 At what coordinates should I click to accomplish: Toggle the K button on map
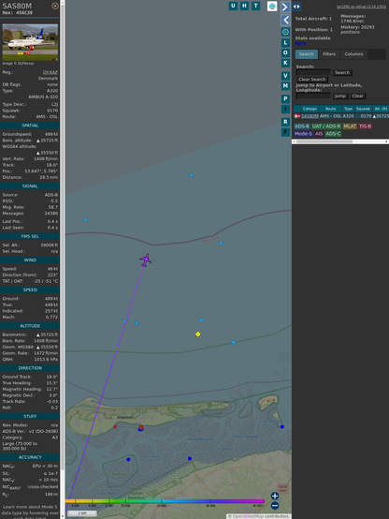tap(285, 63)
